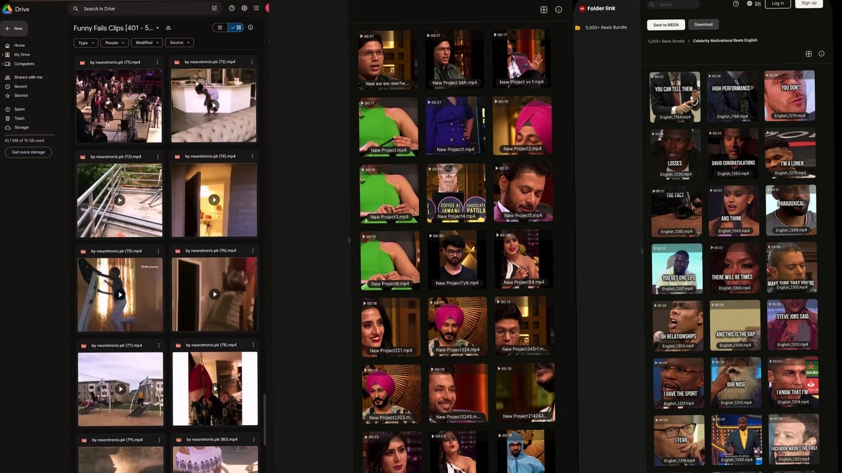Open Funny Fails Clips folder title dropdown

point(157,28)
